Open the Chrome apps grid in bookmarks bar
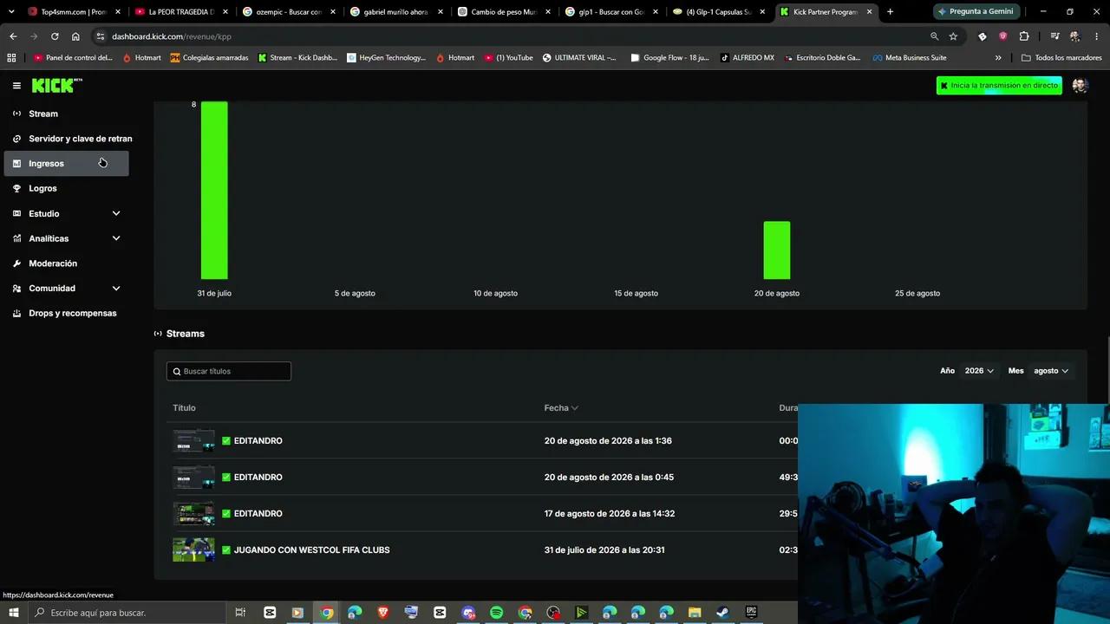This screenshot has width=1110, height=624. tap(11, 58)
